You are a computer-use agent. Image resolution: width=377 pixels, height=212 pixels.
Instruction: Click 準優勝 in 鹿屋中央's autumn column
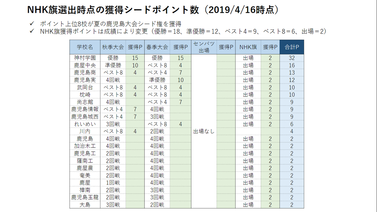[113, 65]
